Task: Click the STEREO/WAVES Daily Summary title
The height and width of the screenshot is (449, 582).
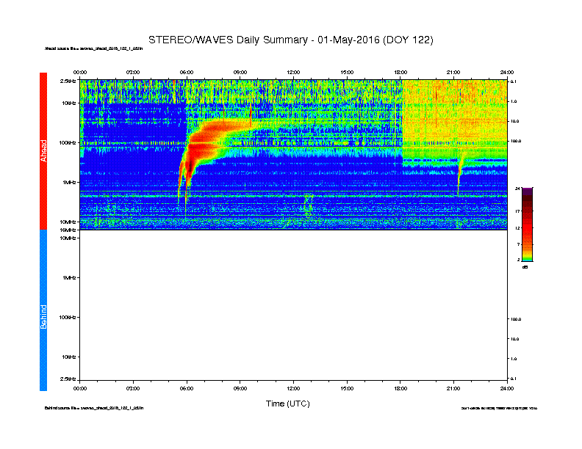Action: (290, 40)
